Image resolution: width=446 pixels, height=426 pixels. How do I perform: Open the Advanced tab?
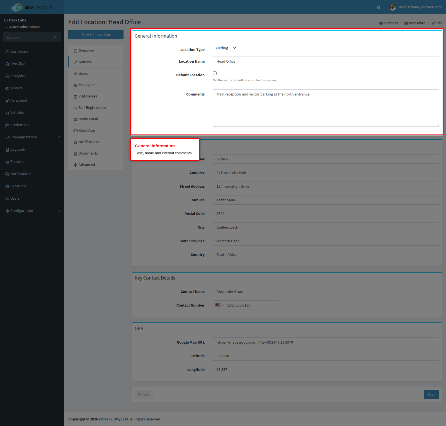coord(96,165)
